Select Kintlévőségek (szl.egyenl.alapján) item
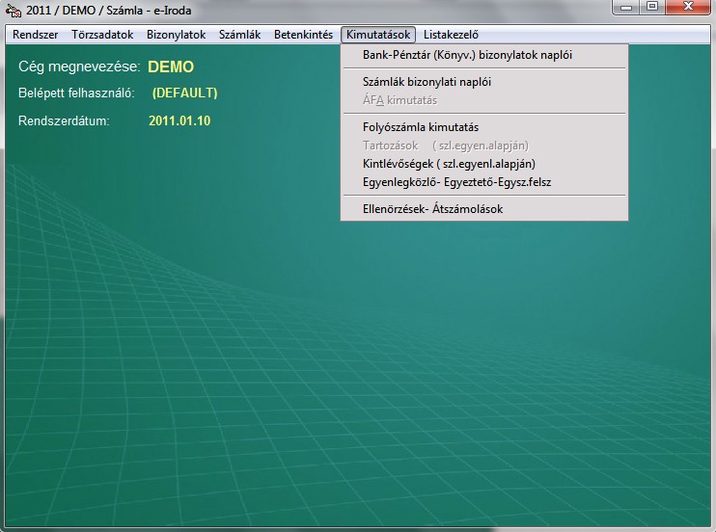This screenshot has width=716, height=532. click(x=449, y=164)
